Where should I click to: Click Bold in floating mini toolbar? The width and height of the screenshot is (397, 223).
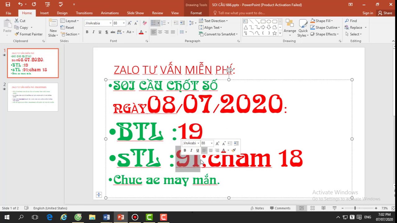(x=185, y=151)
